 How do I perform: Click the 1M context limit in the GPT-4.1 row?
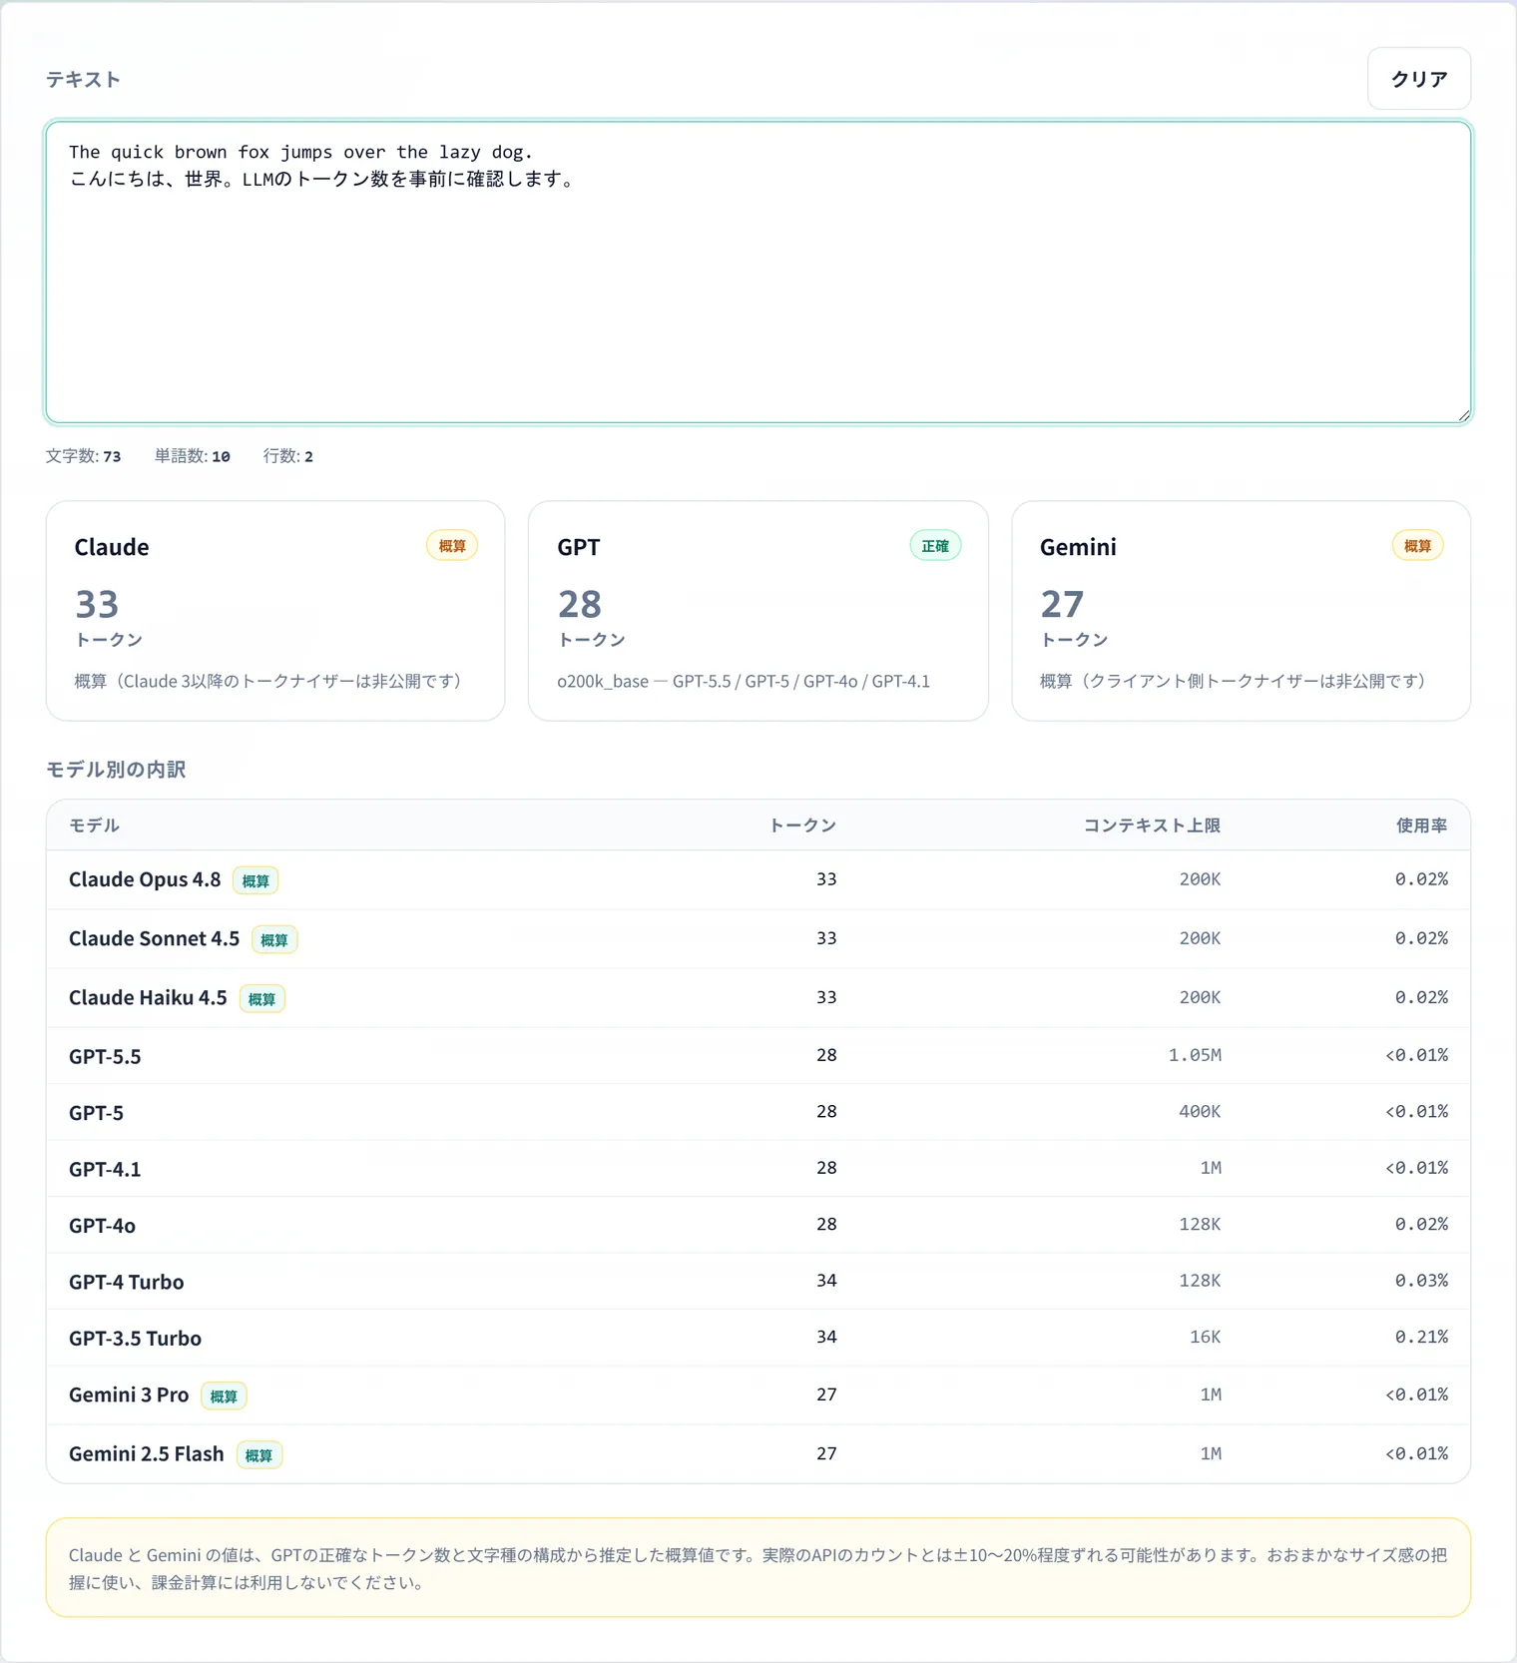[1211, 1168]
